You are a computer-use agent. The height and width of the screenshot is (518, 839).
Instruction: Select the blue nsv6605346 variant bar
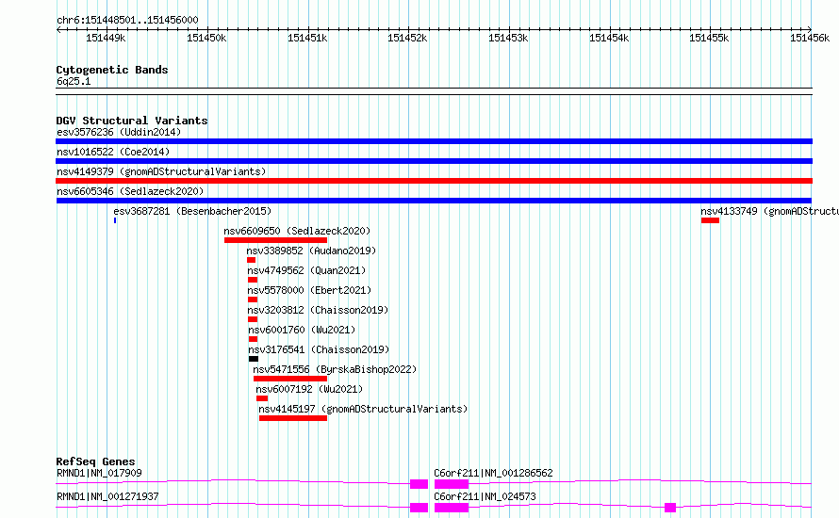(x=434, y=201)
